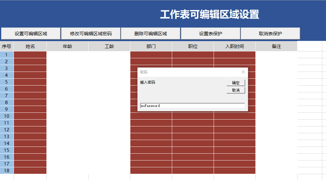Confirm the password dialog with 确定

click(235, 83)
